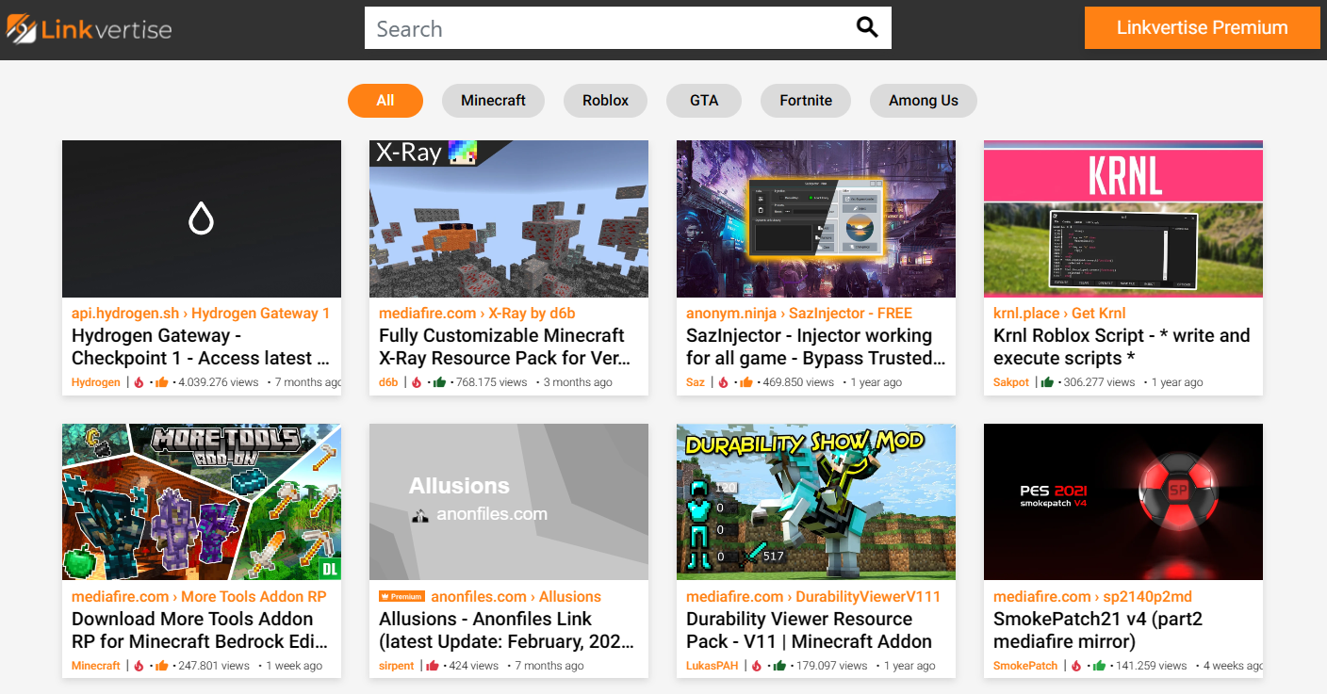1327x694 pixels.
Task: Click the green thumbs-up on the Krnl card
Action: (1048, 382)
